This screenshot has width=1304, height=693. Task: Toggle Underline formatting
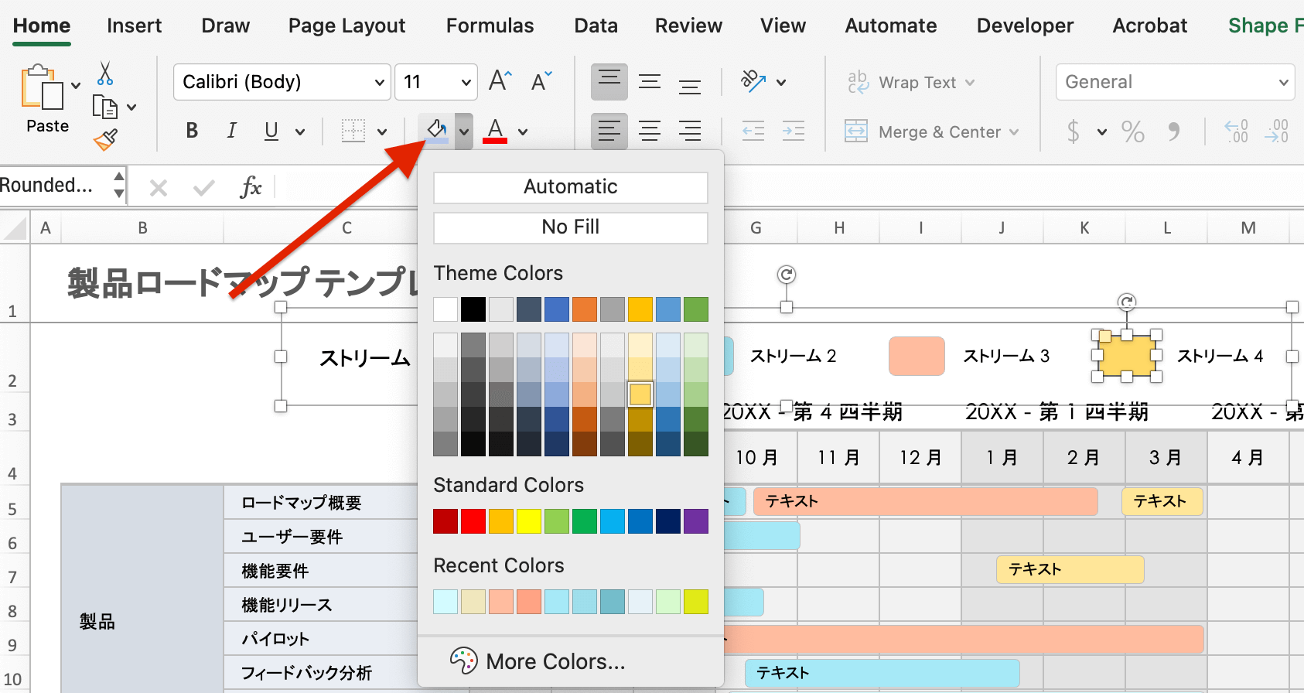(271, 131)
